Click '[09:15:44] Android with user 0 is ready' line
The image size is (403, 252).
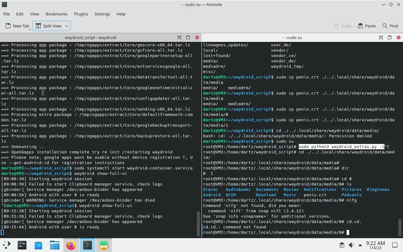tap(50, 227)
